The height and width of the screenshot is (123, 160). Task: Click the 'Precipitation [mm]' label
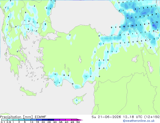16,117
